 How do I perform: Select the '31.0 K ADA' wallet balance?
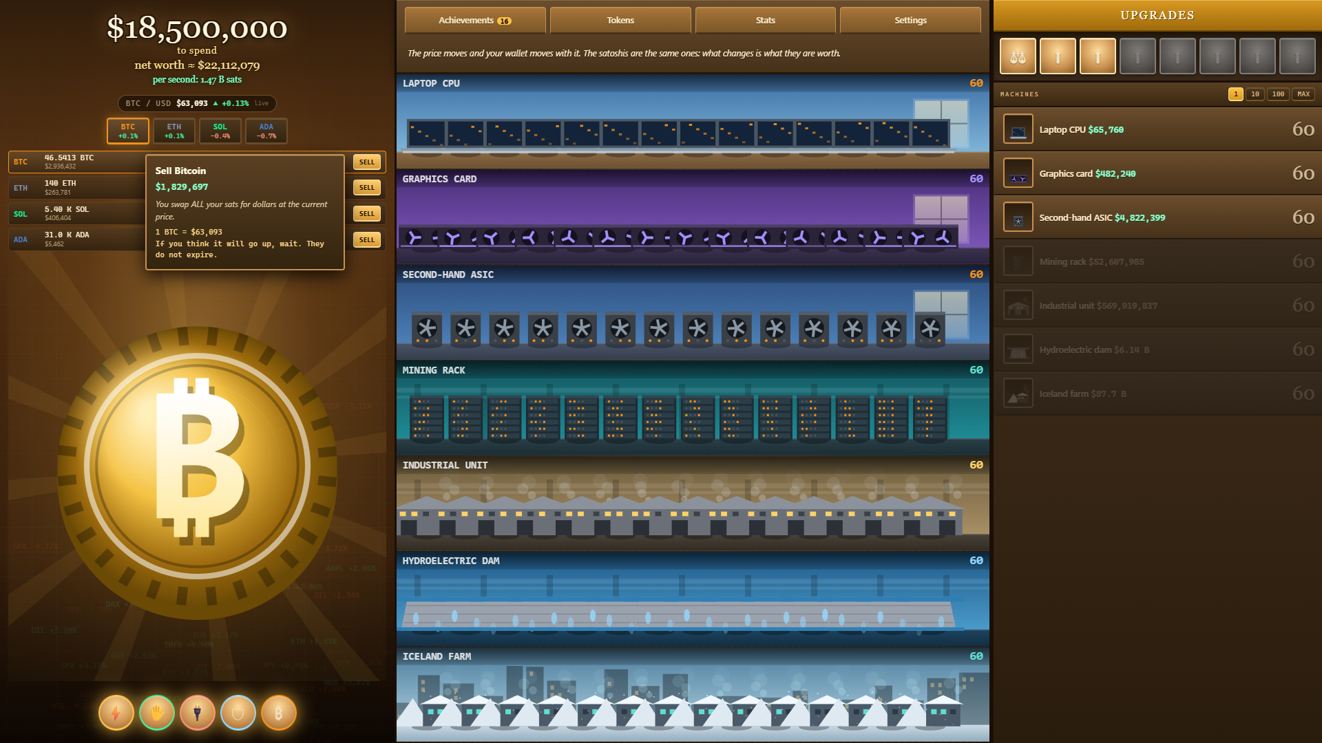point(67,235)
